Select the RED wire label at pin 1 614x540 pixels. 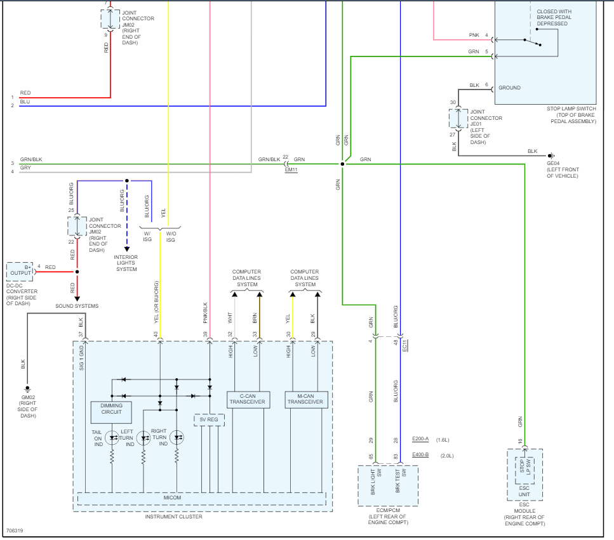(x=25, y=93)
